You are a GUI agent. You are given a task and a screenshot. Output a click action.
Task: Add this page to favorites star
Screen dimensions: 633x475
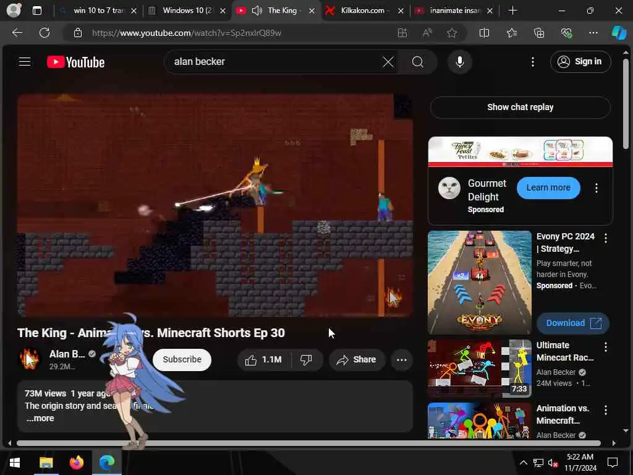point(452,33)
